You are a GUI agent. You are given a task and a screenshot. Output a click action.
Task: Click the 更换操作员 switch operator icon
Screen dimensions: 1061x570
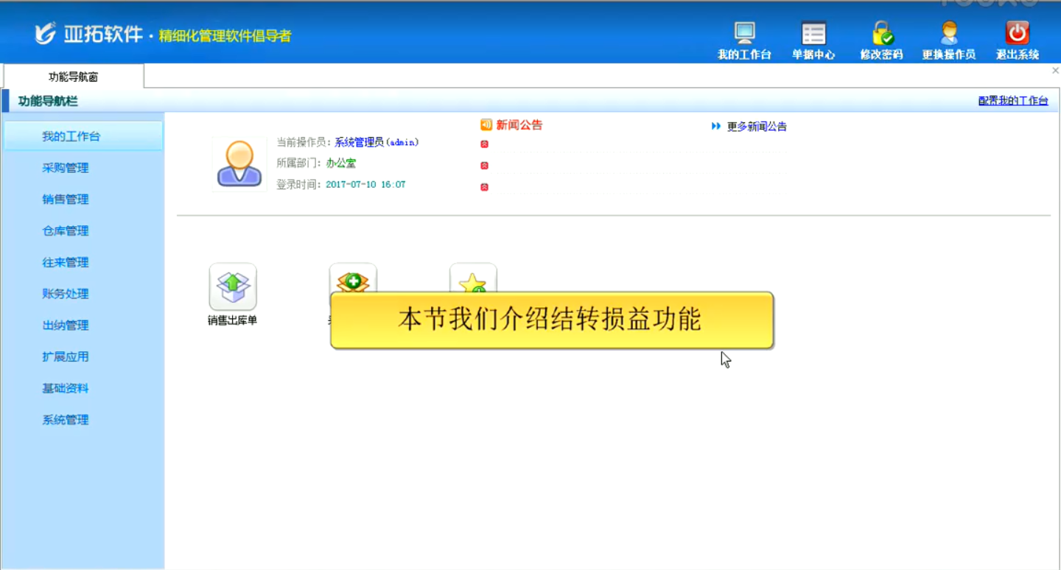[x=949, y=34]
